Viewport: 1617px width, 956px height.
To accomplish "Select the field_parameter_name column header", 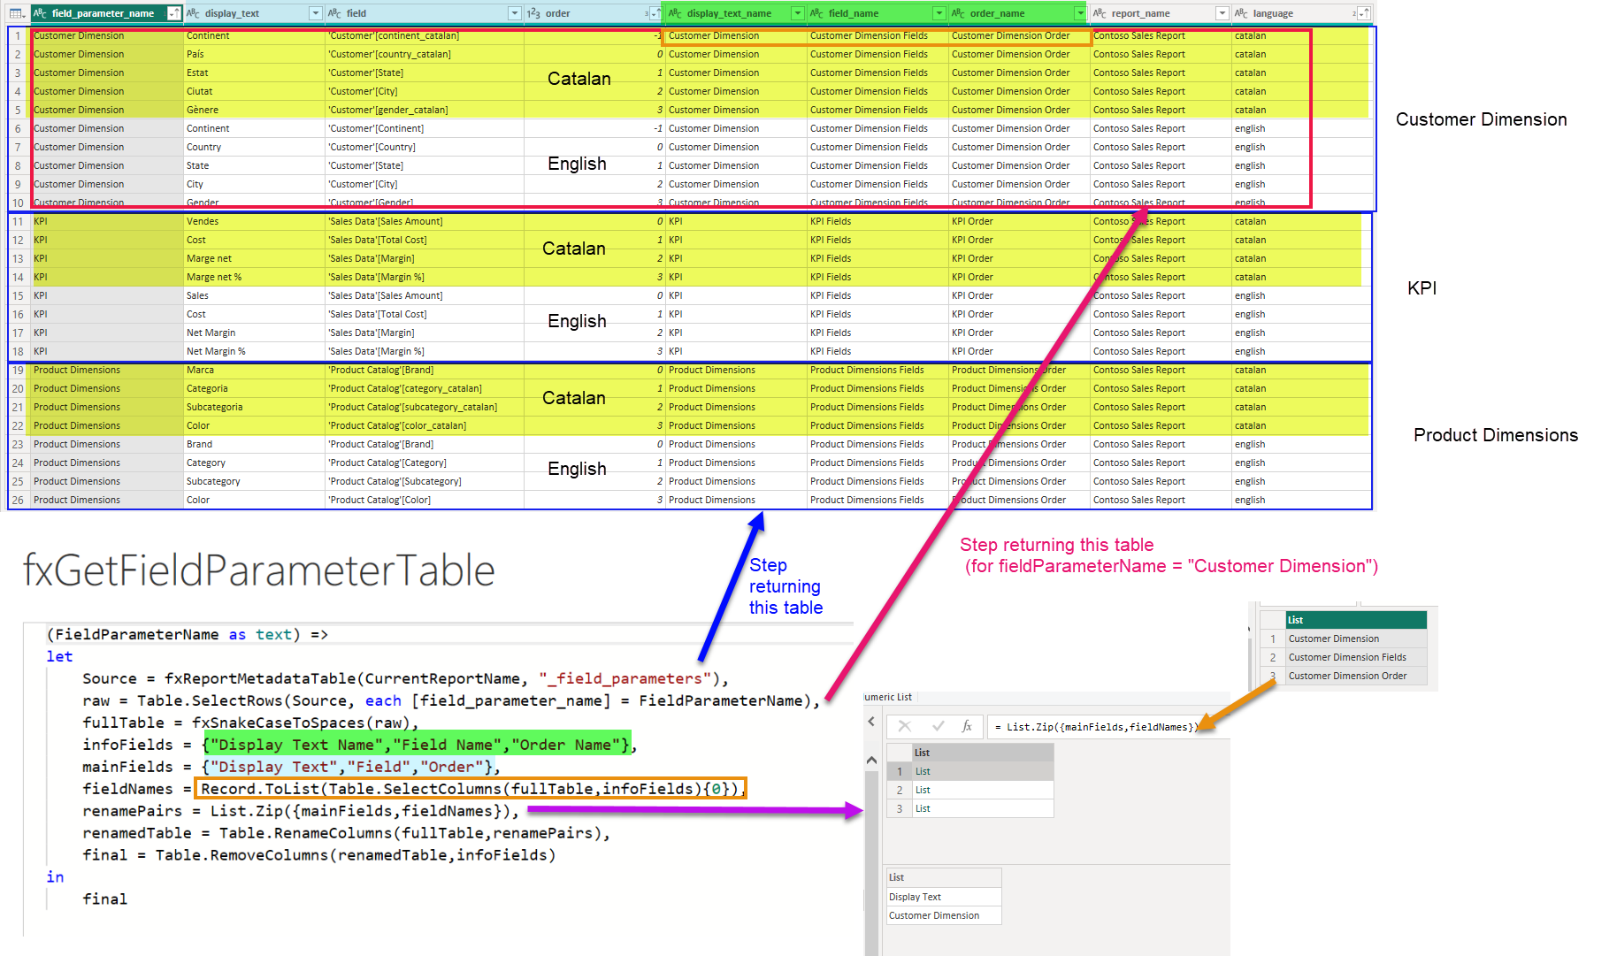I will tap(103, 13).
